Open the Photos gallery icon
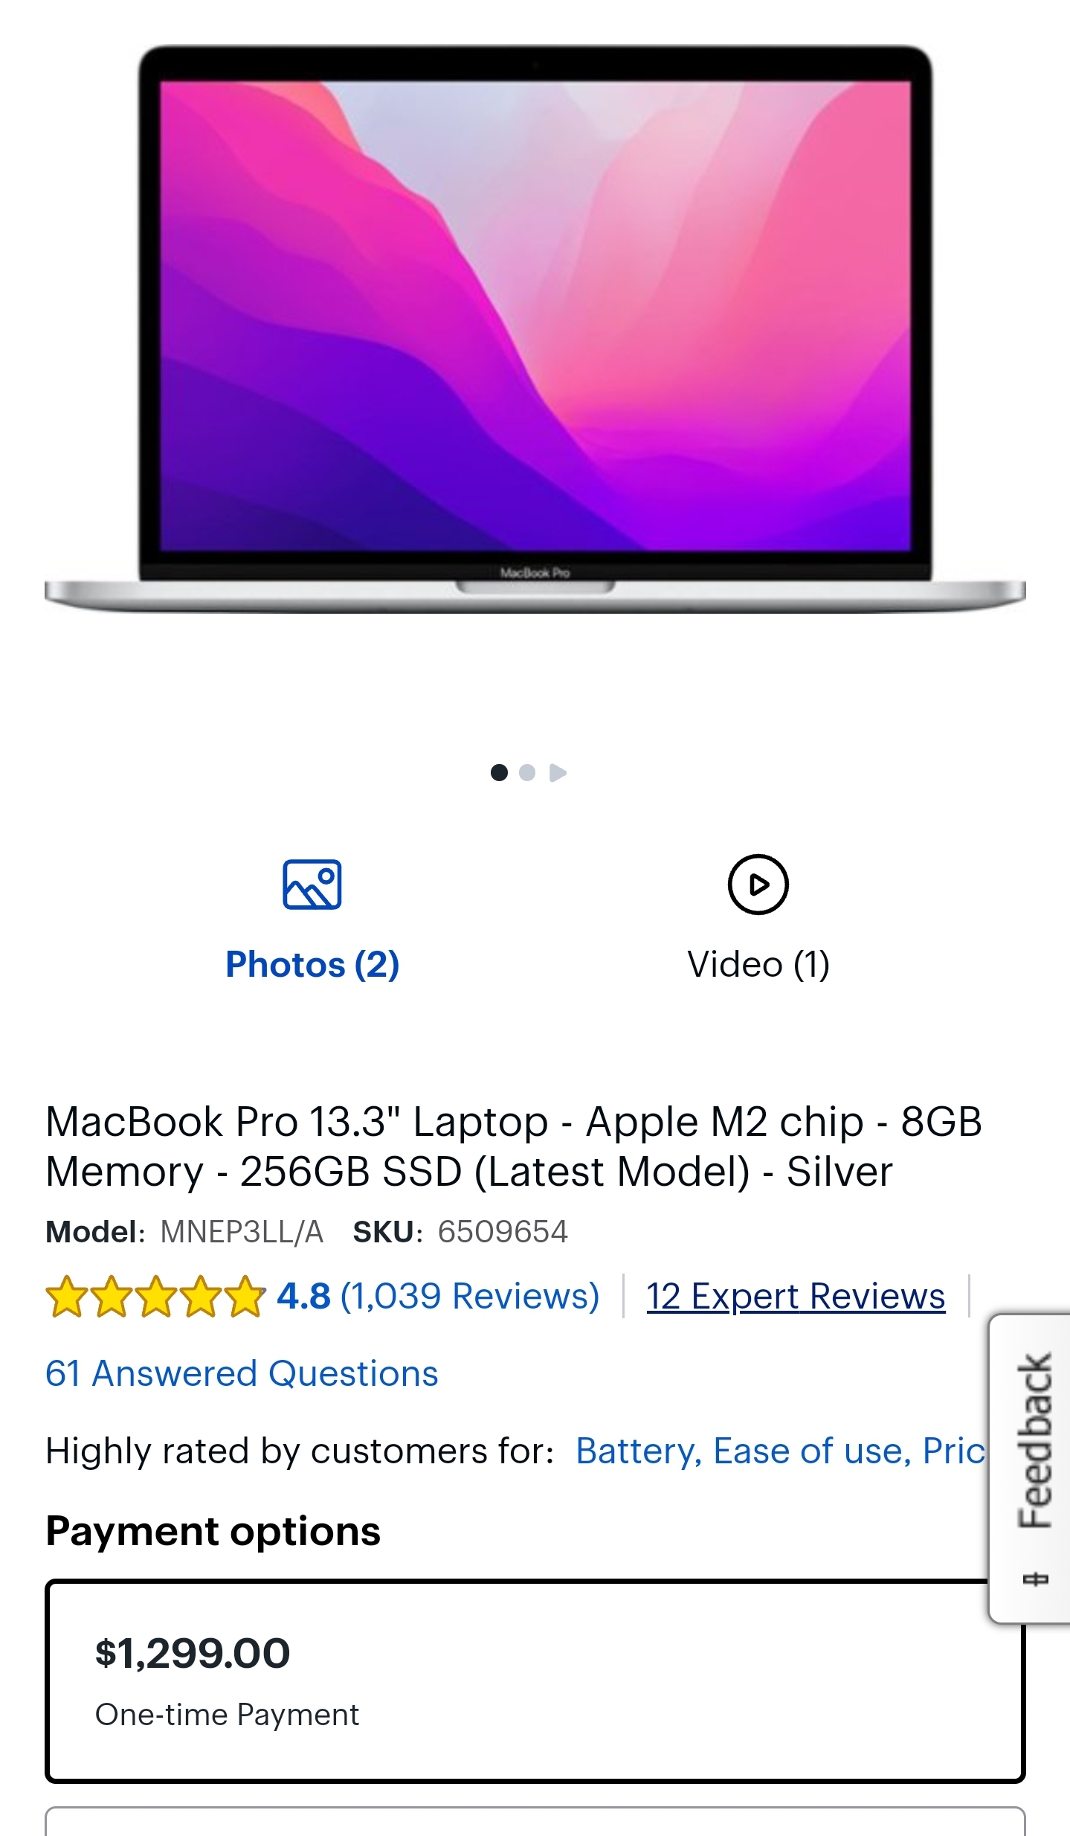Screen dimensions: 1070x1836 312,885
